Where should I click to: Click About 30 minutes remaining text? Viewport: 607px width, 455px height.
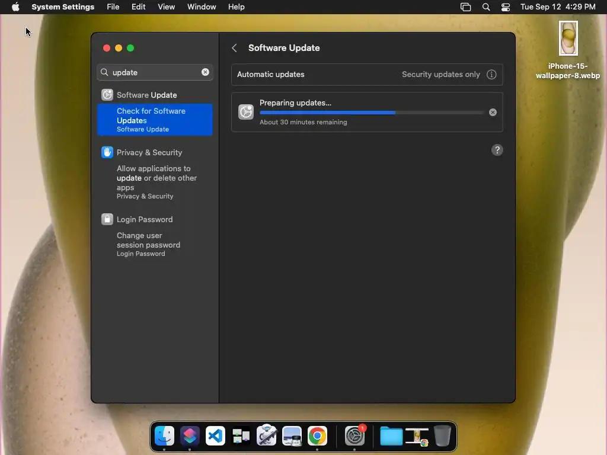click(x=303, y=122)
